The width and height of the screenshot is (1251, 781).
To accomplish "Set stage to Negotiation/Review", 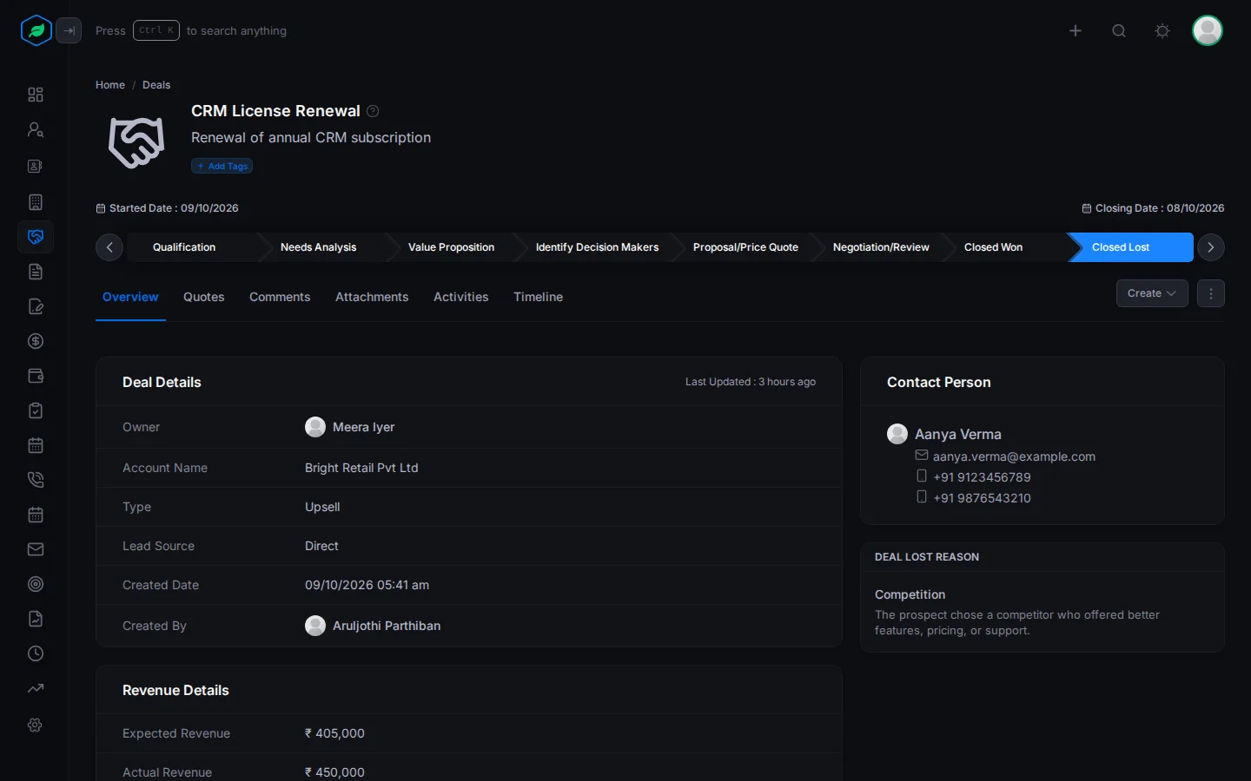I will pyautogui.click(x=881, y=247).
